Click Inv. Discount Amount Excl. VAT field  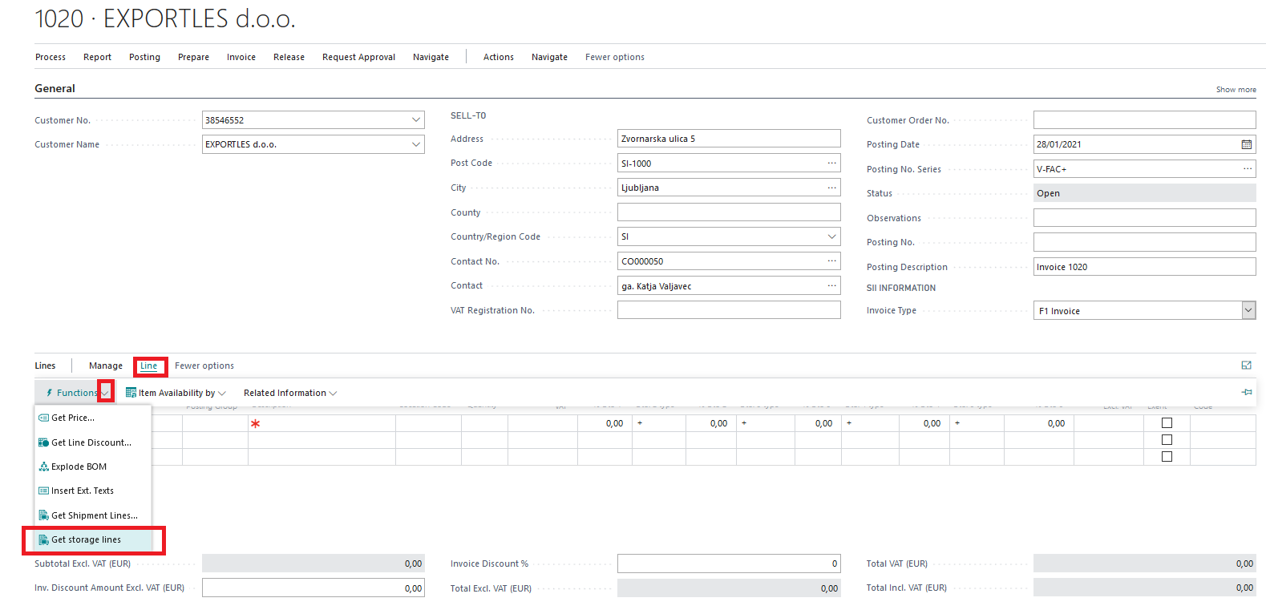[313, 588]
